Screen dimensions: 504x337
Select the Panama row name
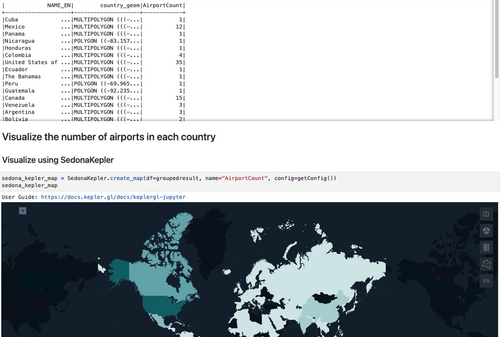(x=15, y=34)
